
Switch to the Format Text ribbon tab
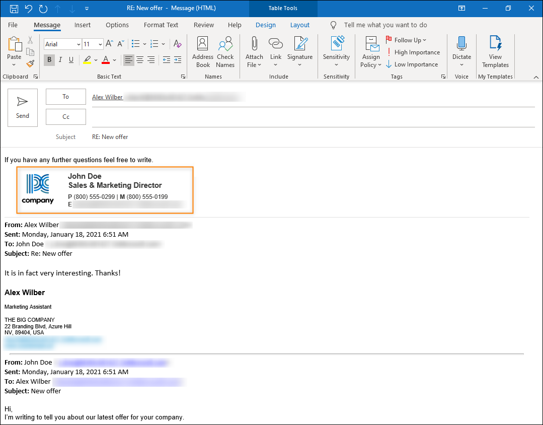coord(161,25)
